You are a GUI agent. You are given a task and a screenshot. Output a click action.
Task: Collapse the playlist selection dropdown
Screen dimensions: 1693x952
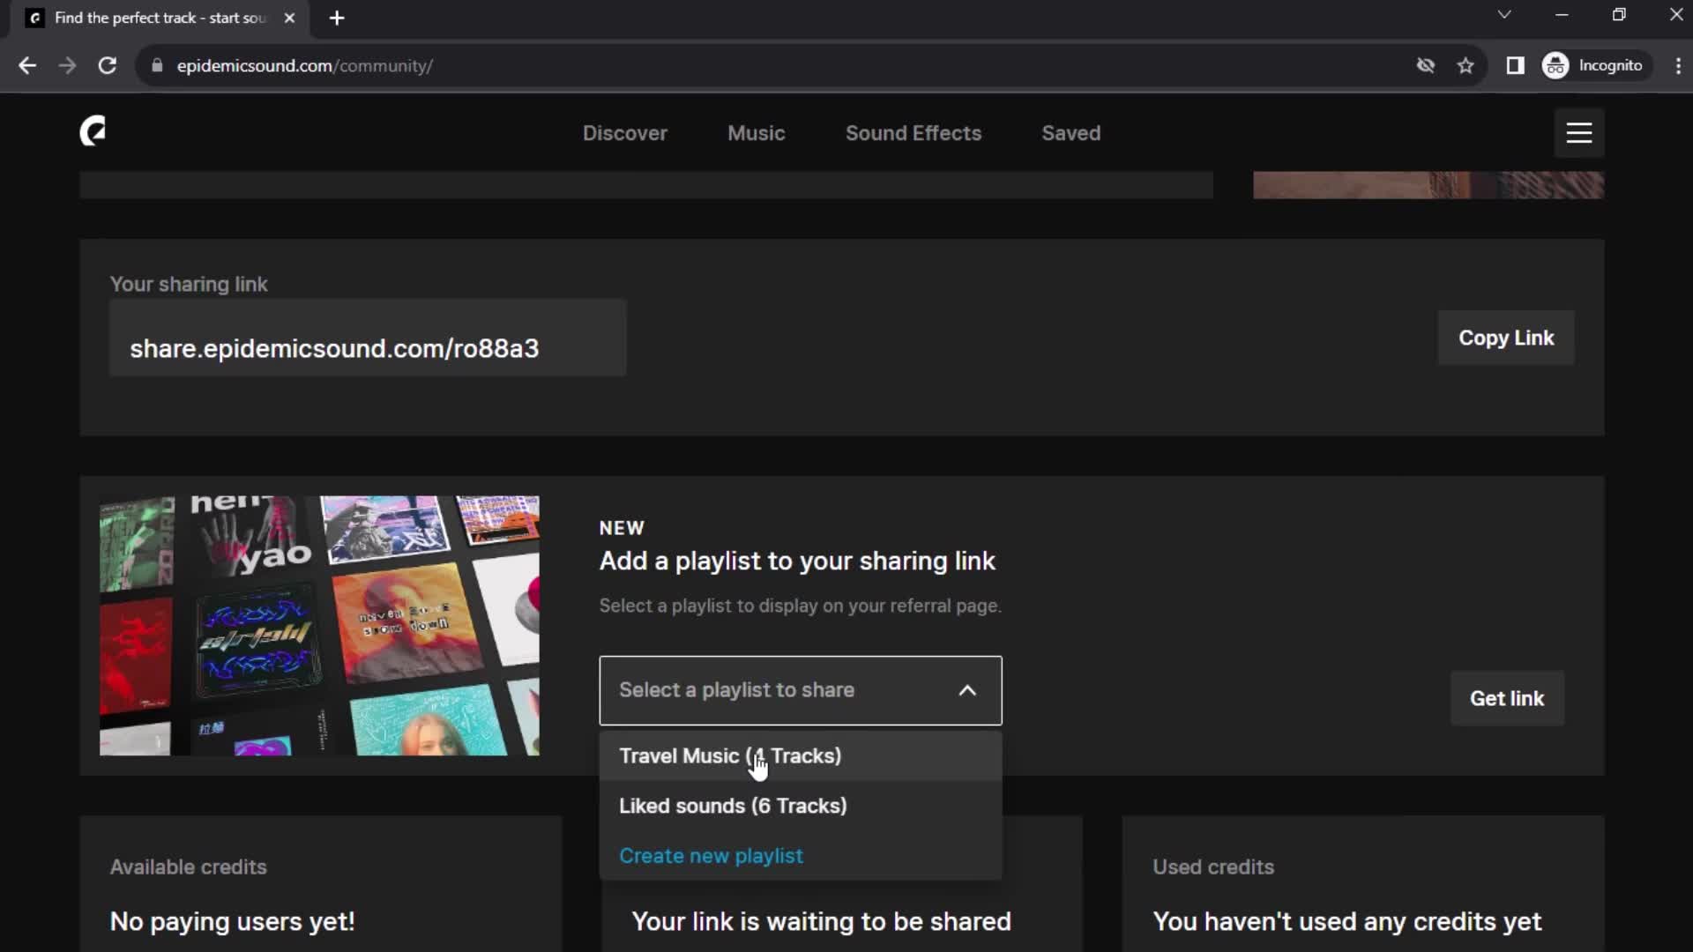pyautogui.click(x=968, y=689)
